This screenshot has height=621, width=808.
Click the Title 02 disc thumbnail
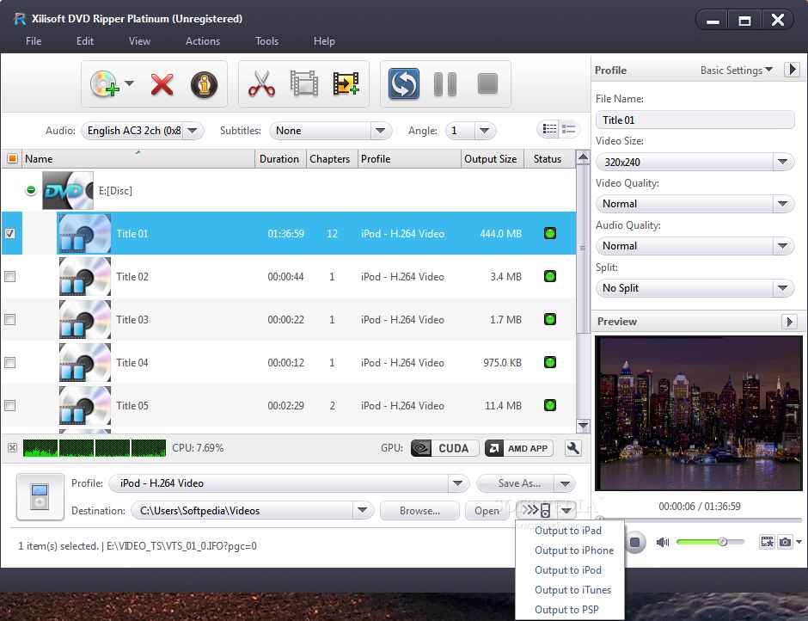click(x=84, y=276)
